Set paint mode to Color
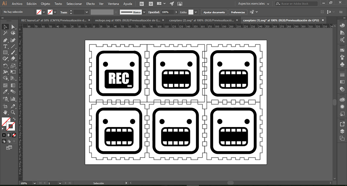Viewport: 347px width, 186px height. pos(4,135)
